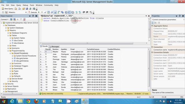Viewport: 185px width, 104px height.
Task: Click the Open File folder icon
Action: coord(23,9)
